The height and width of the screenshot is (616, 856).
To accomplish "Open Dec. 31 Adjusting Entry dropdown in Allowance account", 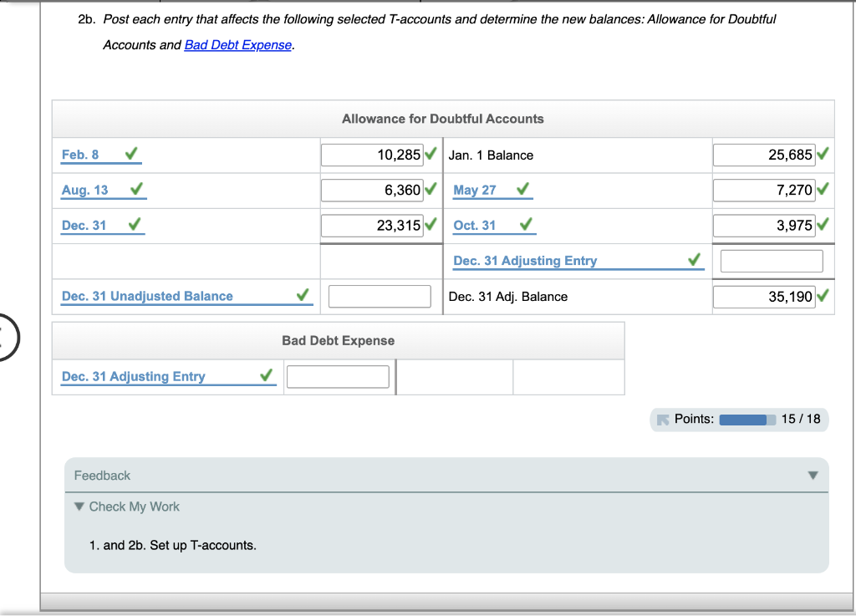I will [578, 261].
